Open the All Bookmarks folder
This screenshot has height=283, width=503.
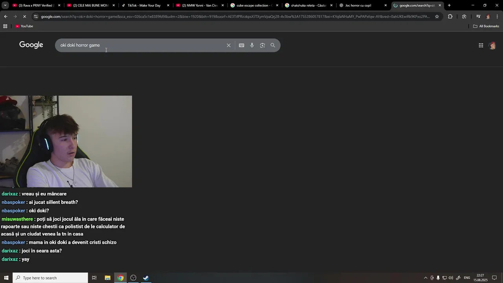[x=486, y=26]
